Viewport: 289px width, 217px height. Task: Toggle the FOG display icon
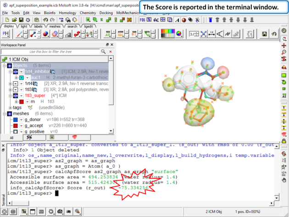[x=143, y=20]
